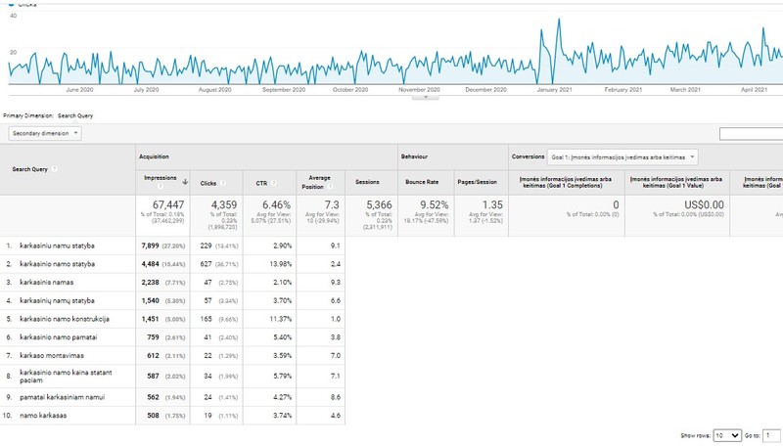Sort table by Sessions column
The height and width of the screenshot is (446, 783).
tap(368, 182)
